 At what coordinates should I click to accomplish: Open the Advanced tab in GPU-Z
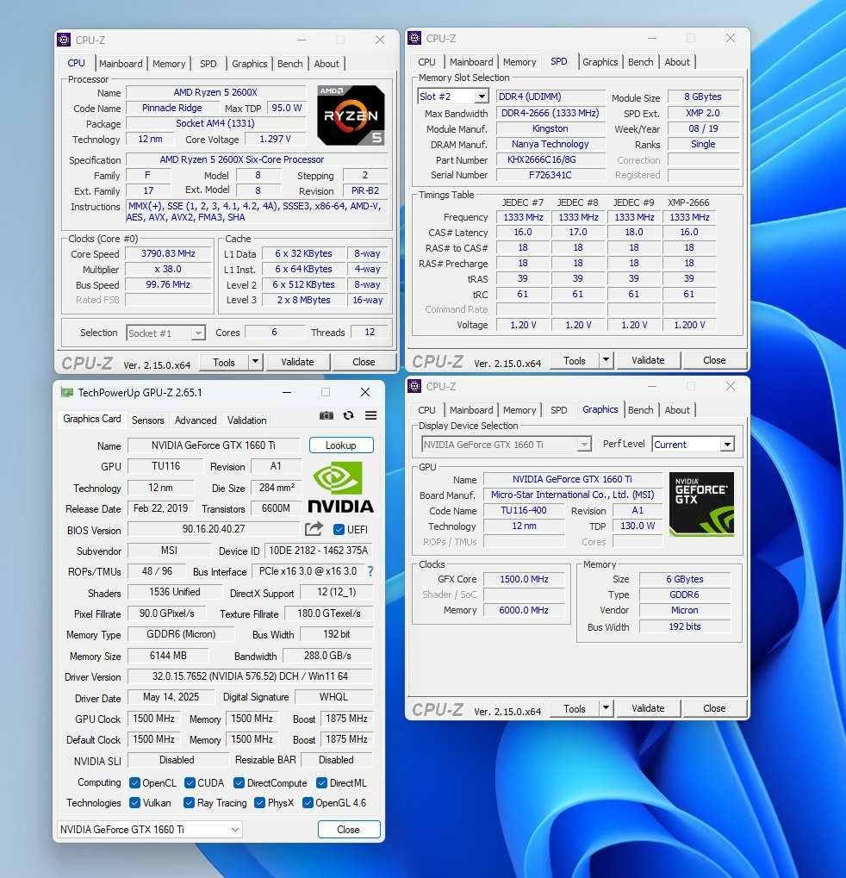(x=196, y=420)
